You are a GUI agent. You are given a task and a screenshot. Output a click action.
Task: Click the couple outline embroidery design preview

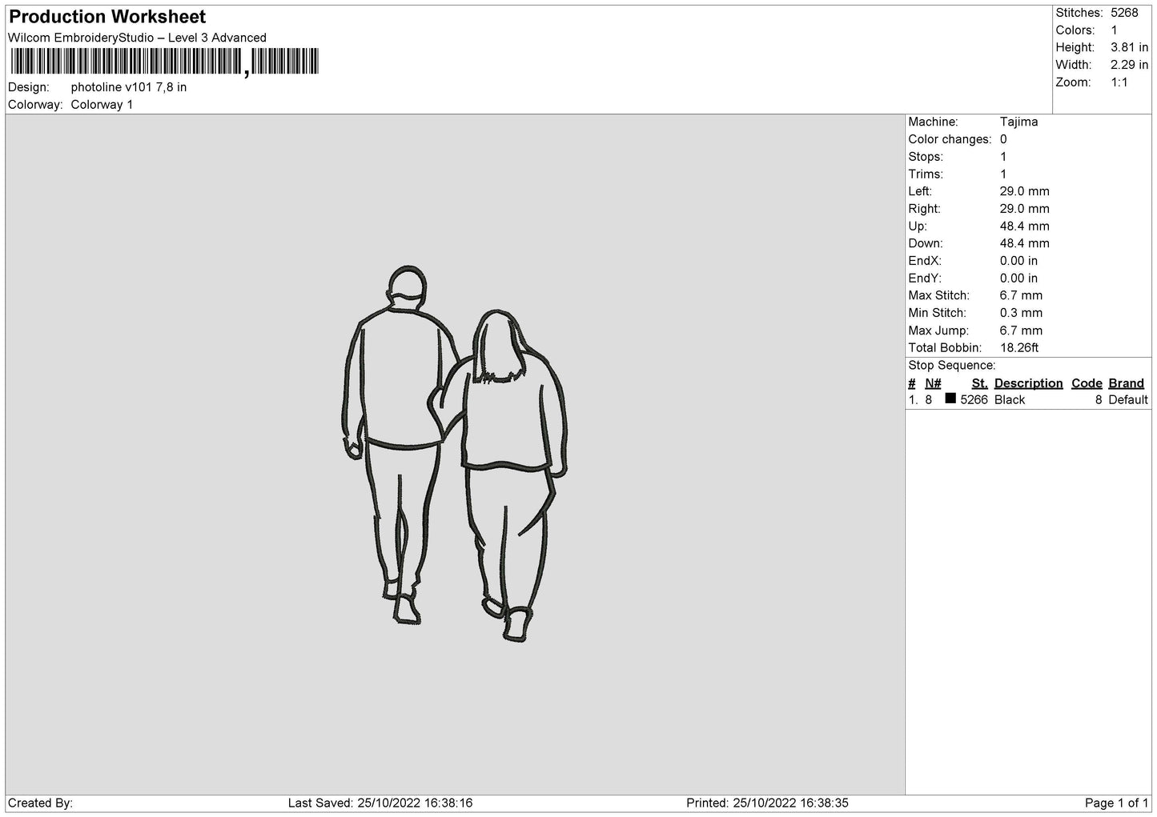(454, 455)
